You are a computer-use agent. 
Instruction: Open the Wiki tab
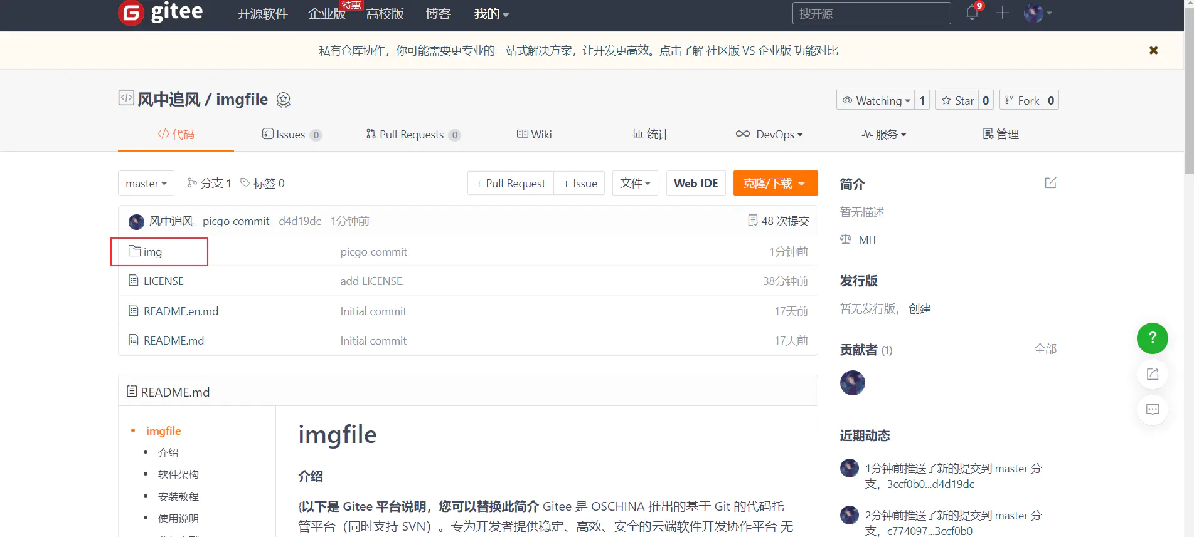tap(534, 134)
